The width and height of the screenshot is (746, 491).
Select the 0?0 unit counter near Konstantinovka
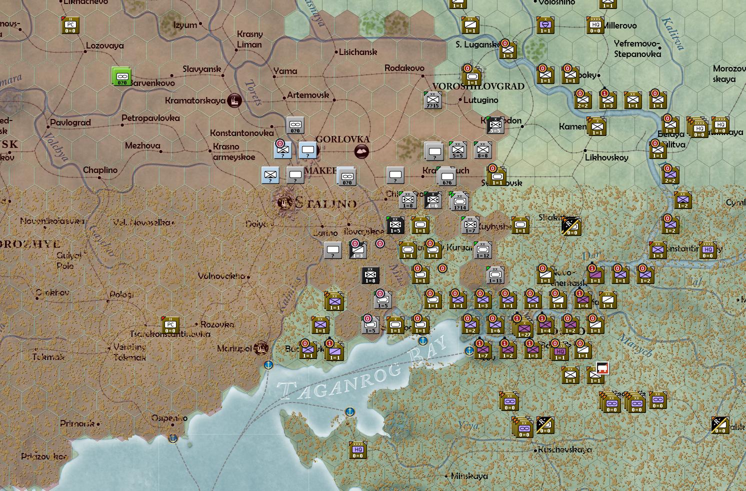coord(295,125)
